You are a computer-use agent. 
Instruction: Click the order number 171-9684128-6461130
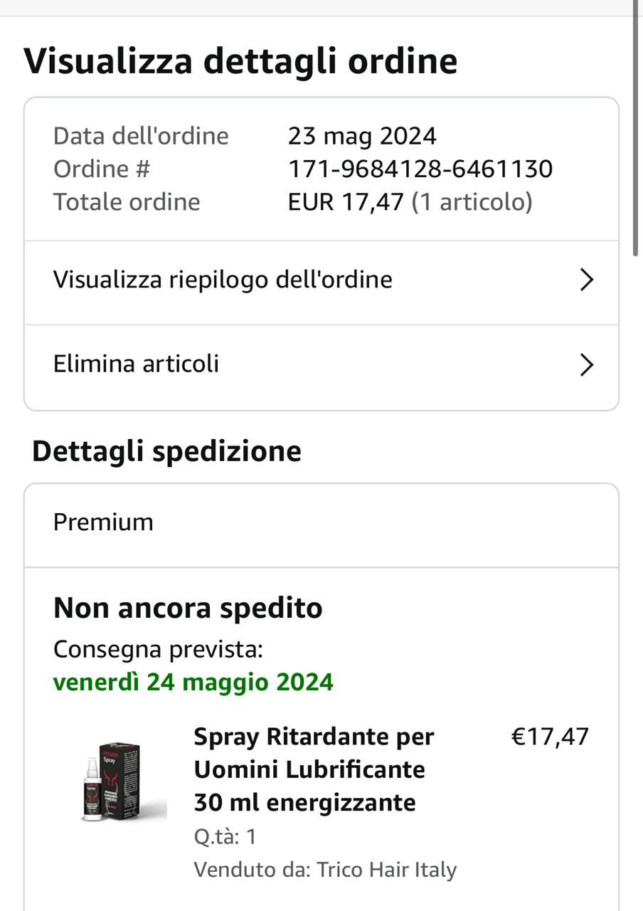420,169
